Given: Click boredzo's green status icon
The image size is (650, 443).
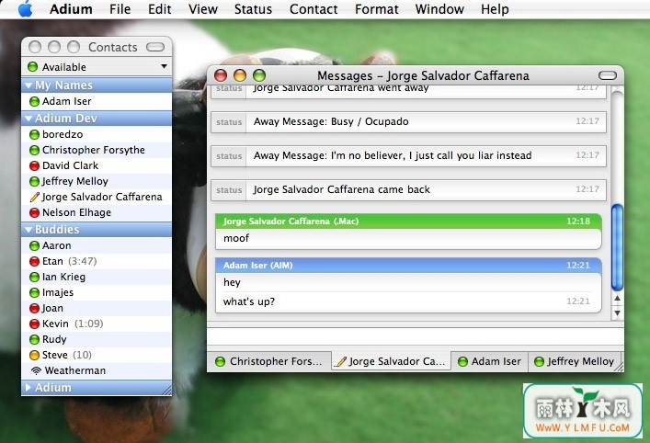Looking at the screenshot, I should coord(34,134).
